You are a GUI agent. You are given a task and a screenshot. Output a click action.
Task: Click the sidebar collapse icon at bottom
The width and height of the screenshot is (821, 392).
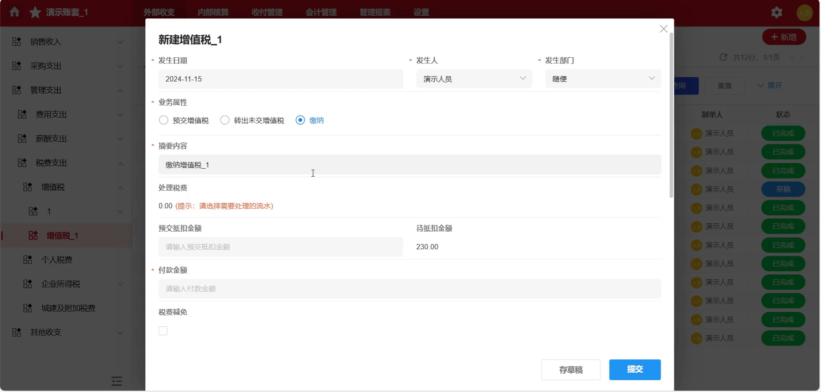pyautogui.click(x=117, y=381)
